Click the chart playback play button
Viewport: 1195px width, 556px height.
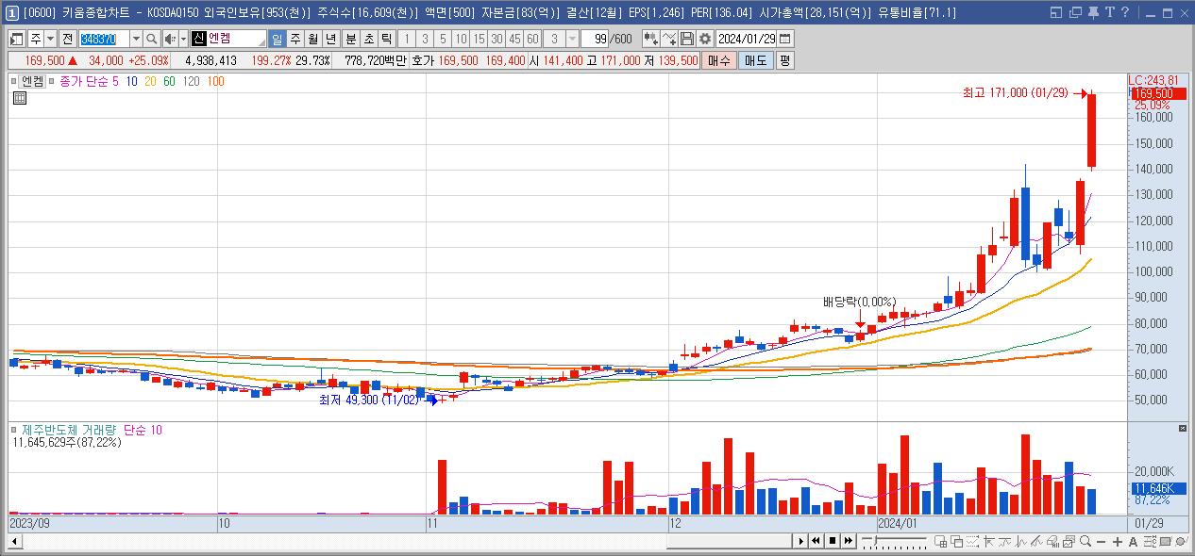click(x=801, y=541)
